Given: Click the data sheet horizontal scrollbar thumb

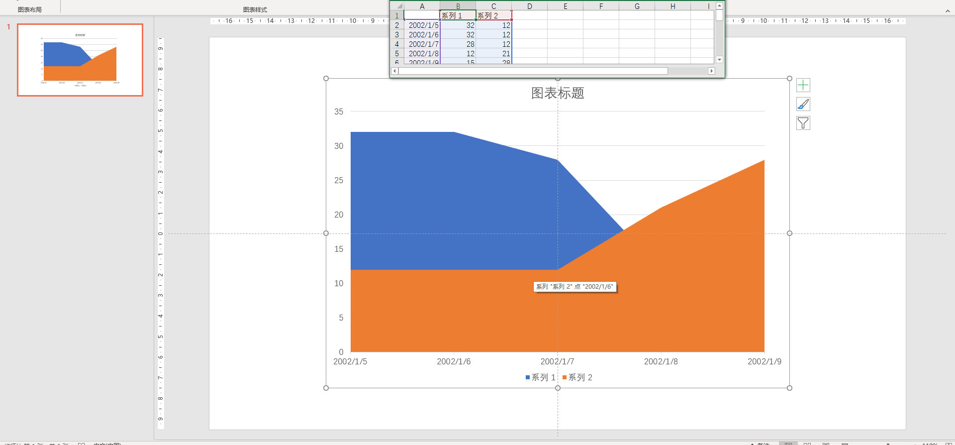Looking at the screenshot, I should click(x=533, y=71).
